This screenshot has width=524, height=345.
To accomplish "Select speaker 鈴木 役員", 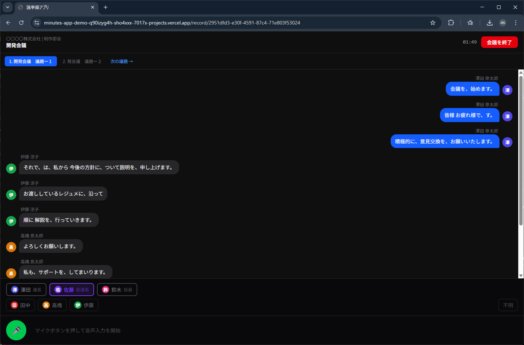I will click(x=117, y=290).
